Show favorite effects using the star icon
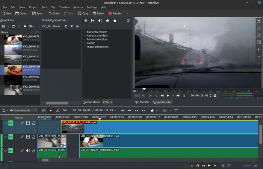Screen dimensions: 263x169 tap(115, 21)
